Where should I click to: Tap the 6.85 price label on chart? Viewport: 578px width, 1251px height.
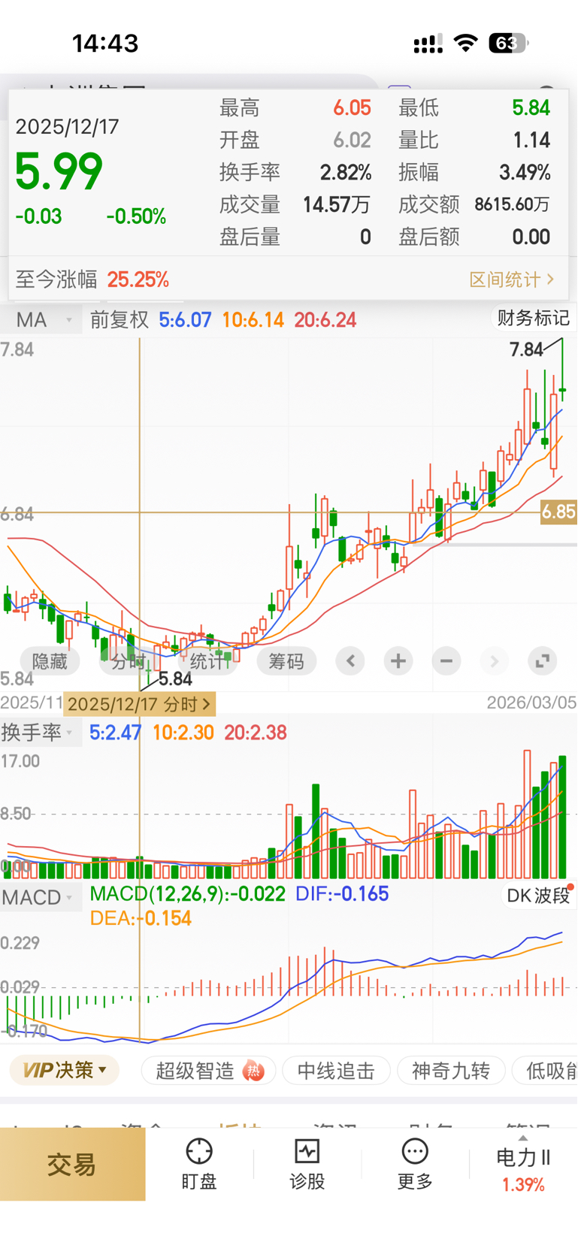558,512
